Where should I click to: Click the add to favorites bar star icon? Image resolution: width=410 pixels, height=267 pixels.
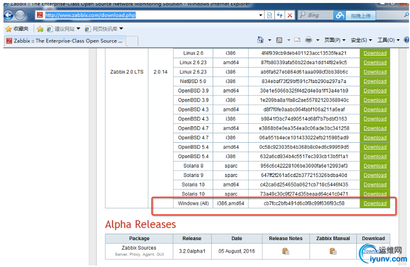(40, 29)
